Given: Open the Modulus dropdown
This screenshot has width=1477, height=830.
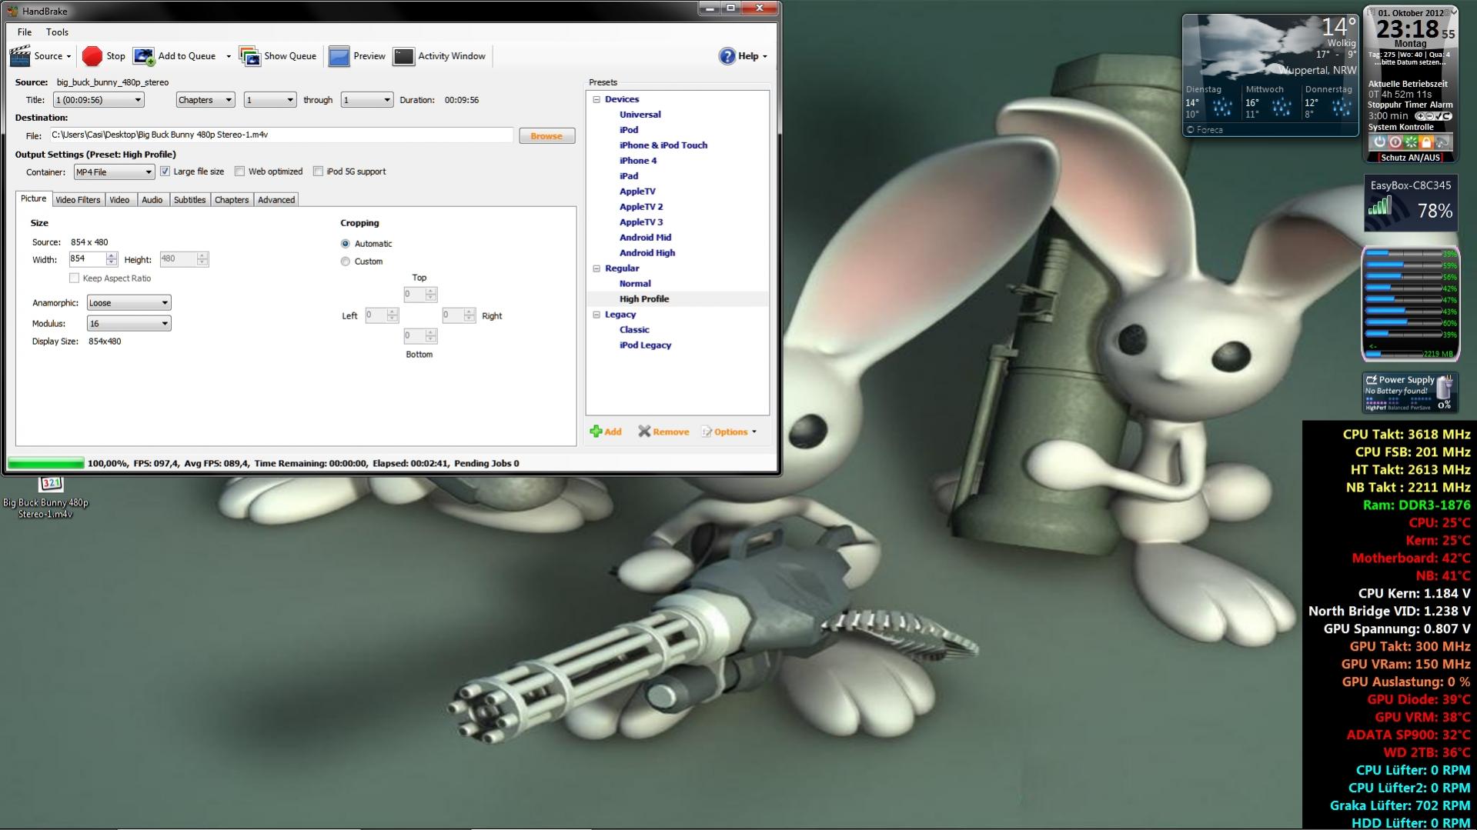Looking at the screenshot, I should pyautogui.click(x=129, y=324).
